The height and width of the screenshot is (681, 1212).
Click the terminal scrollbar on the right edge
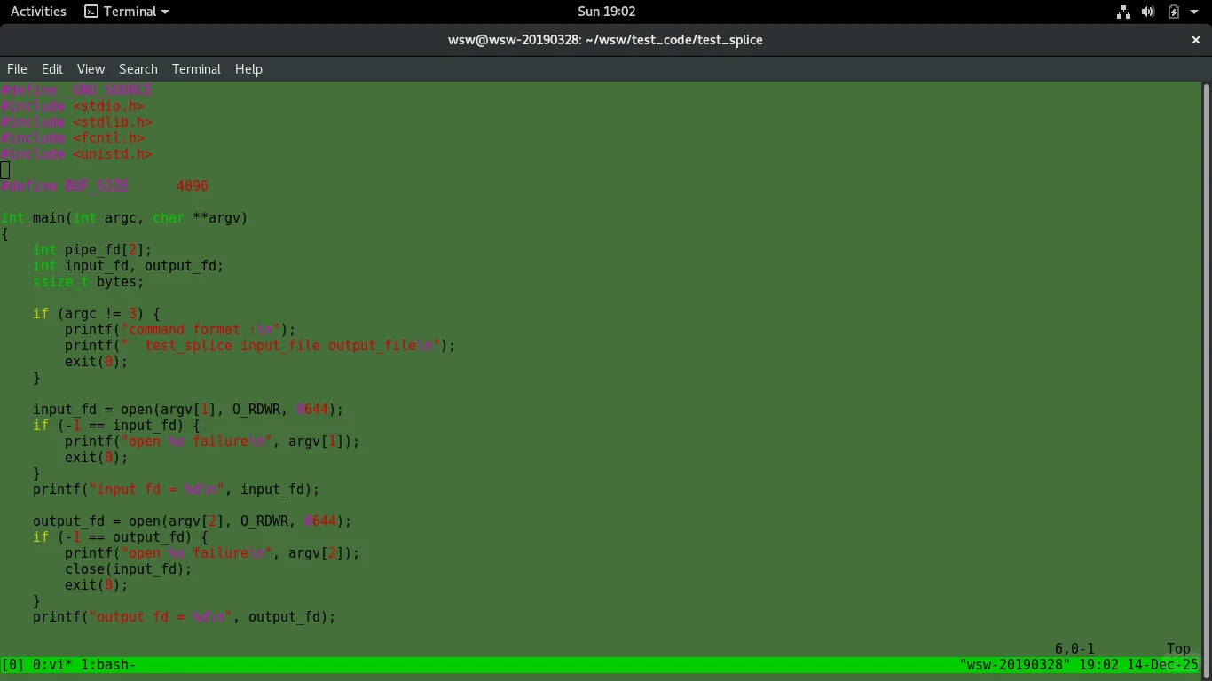1205,266
